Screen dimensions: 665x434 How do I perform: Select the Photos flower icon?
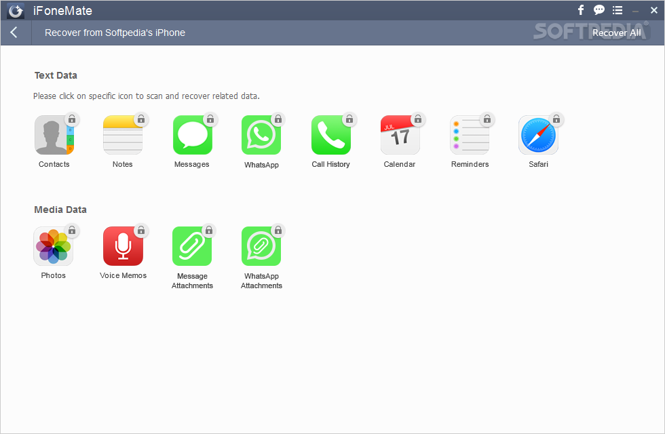coord(54,246)
